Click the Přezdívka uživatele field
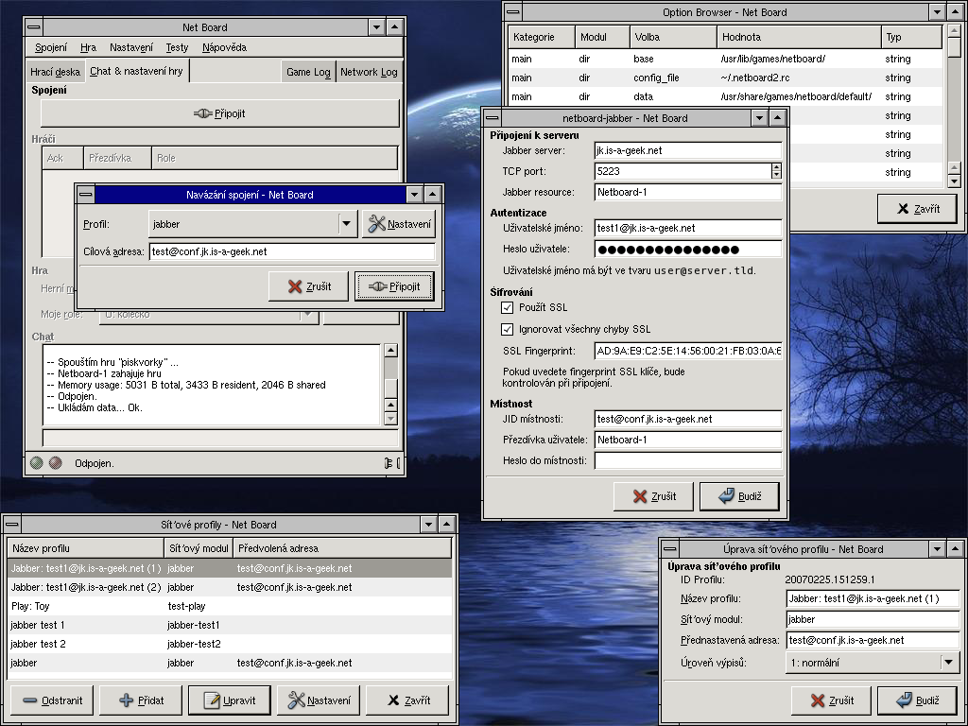This screenshot has width=968, height=726. pyautogui.click(x=688, y=440)
